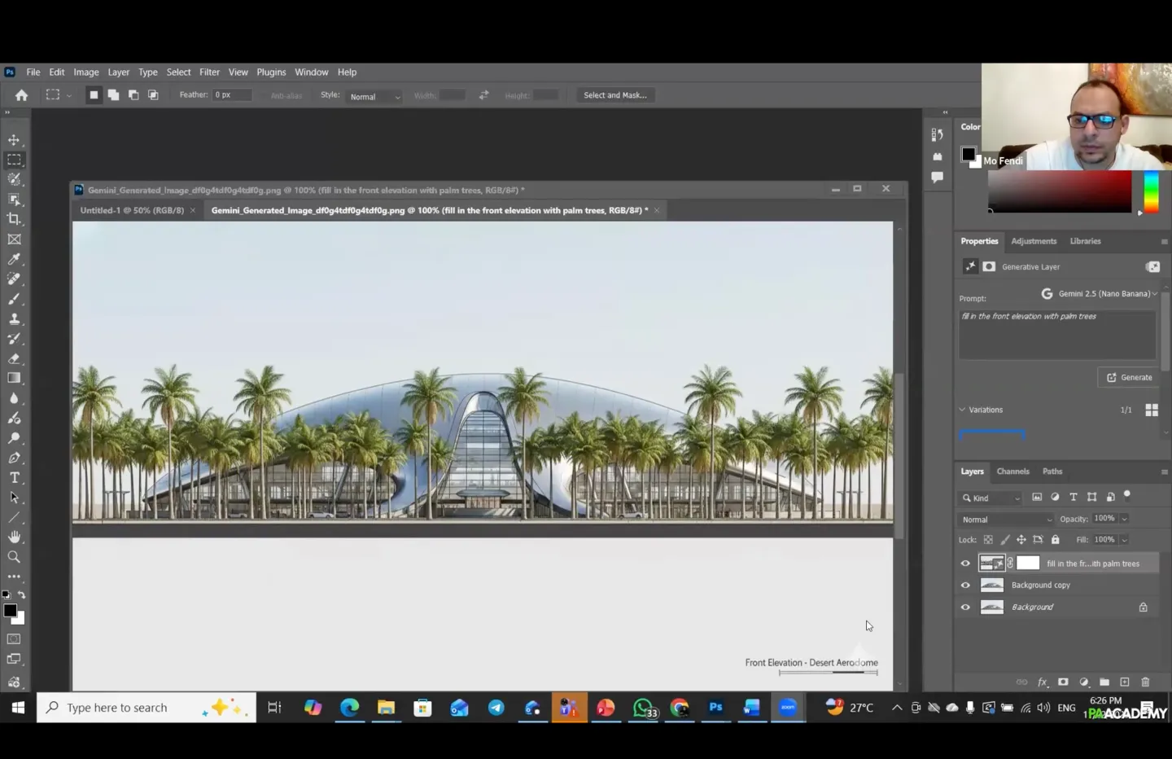Open the Gemini 2.5 model dropdown
Image resolution: width=1172 pixels, height=759 pixels.
pyautogui.click(x=1104, y=294)
